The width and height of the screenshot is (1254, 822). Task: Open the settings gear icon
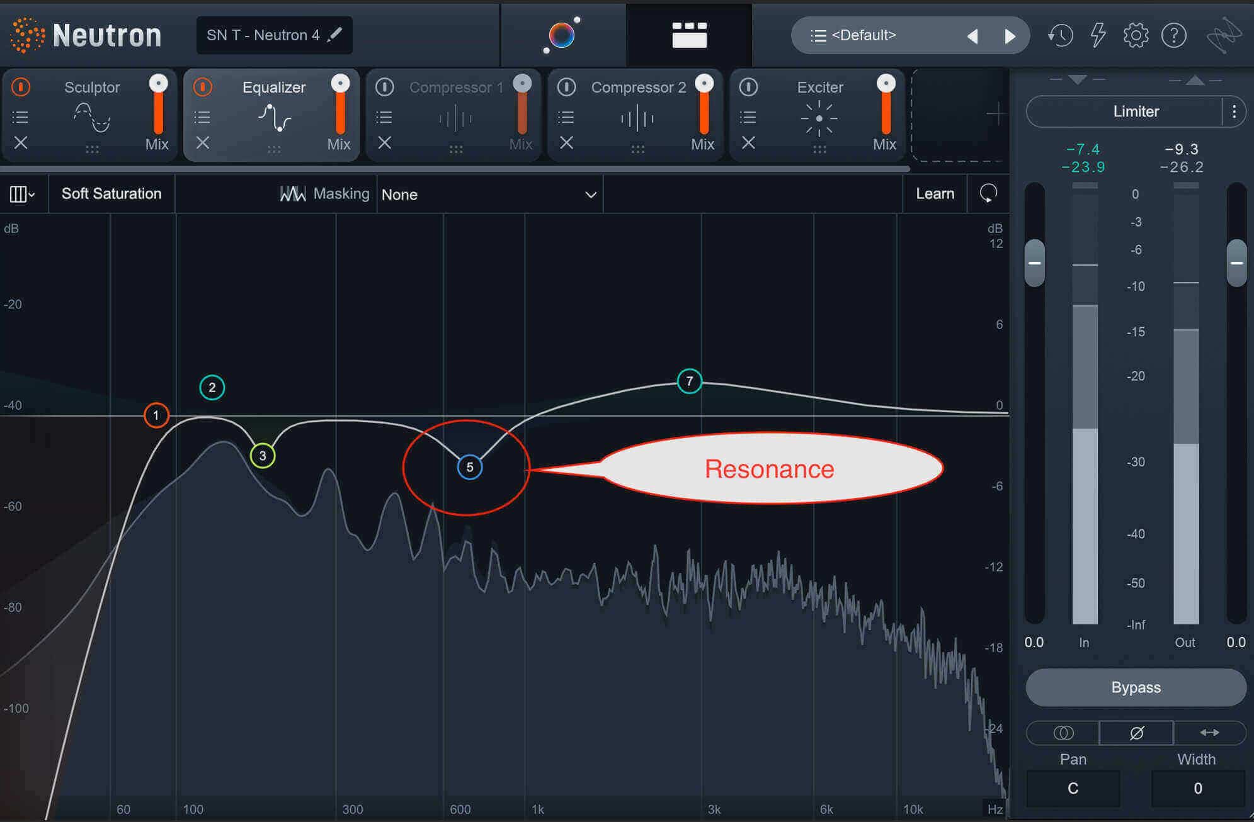point(1136,35)
